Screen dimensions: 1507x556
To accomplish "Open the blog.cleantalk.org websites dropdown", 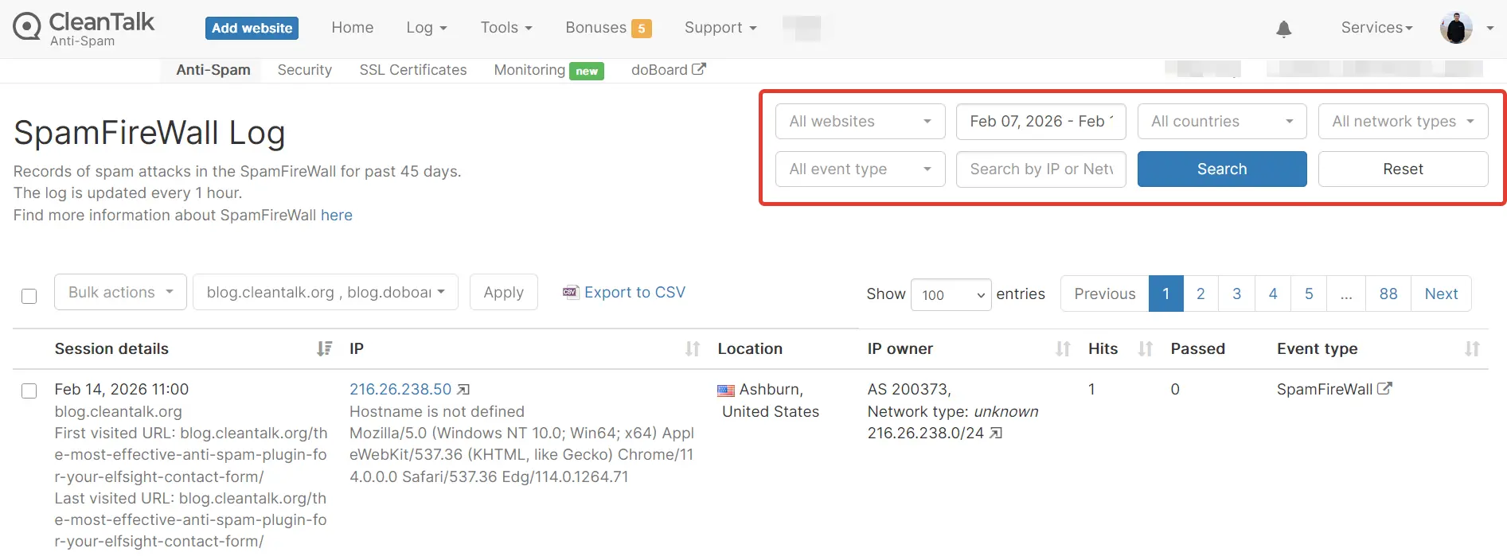I will pyautogui.click(x=326, y=292).
